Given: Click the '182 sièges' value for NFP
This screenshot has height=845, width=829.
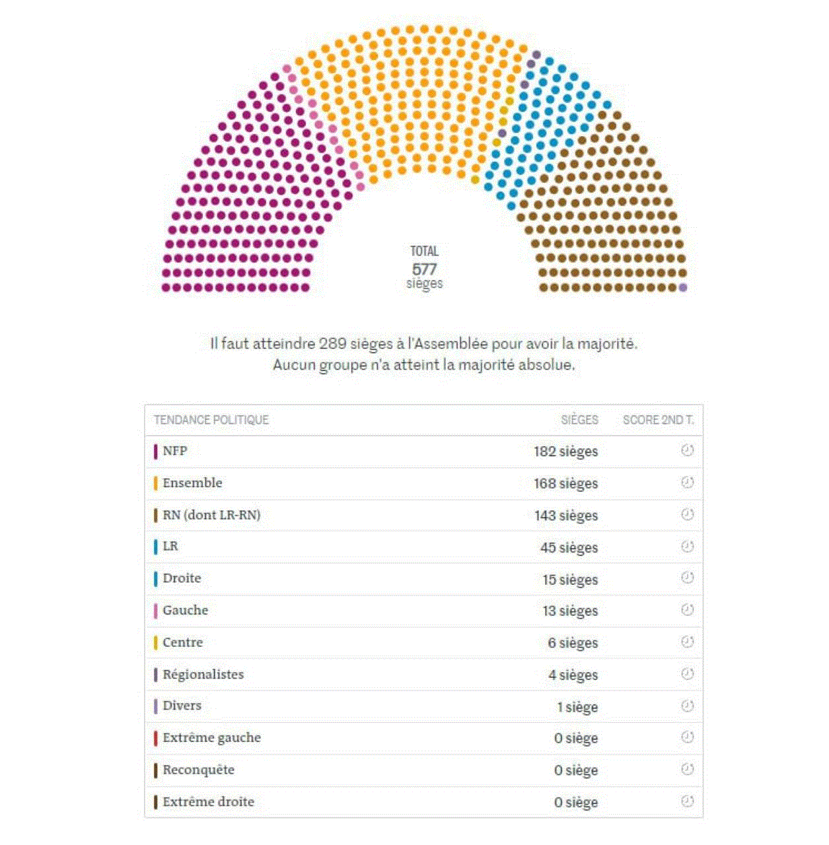Looking at the screenshot, I should point(565,452).
